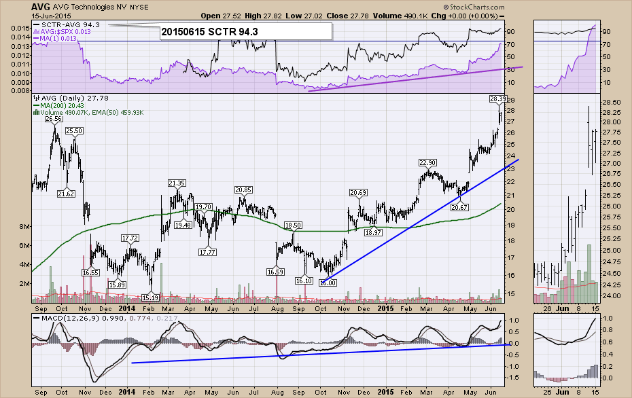
Task: Click the 'AVG:$SPX 0.013' legend entry
Action: click(x=62, y=32)
